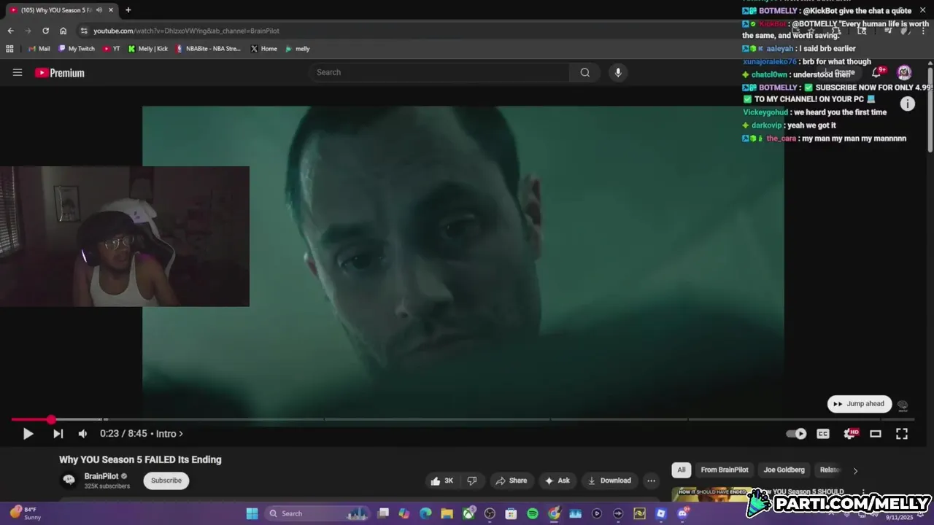
Task: Share the video
Action: pos(511,481)
